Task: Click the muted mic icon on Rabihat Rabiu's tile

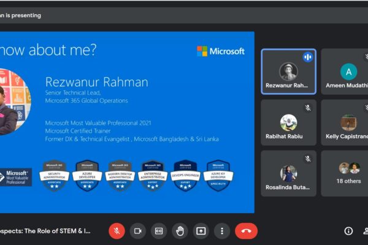Action: (308, 108)
